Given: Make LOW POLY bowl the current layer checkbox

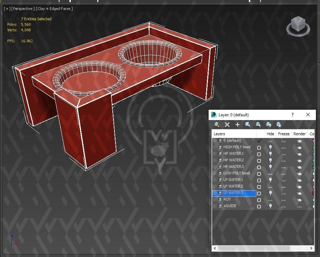Looking at the screenshot, I should [x=259, y=174].
